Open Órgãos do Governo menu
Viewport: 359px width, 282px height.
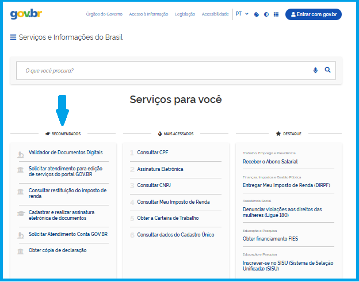(x=104, y=14)
